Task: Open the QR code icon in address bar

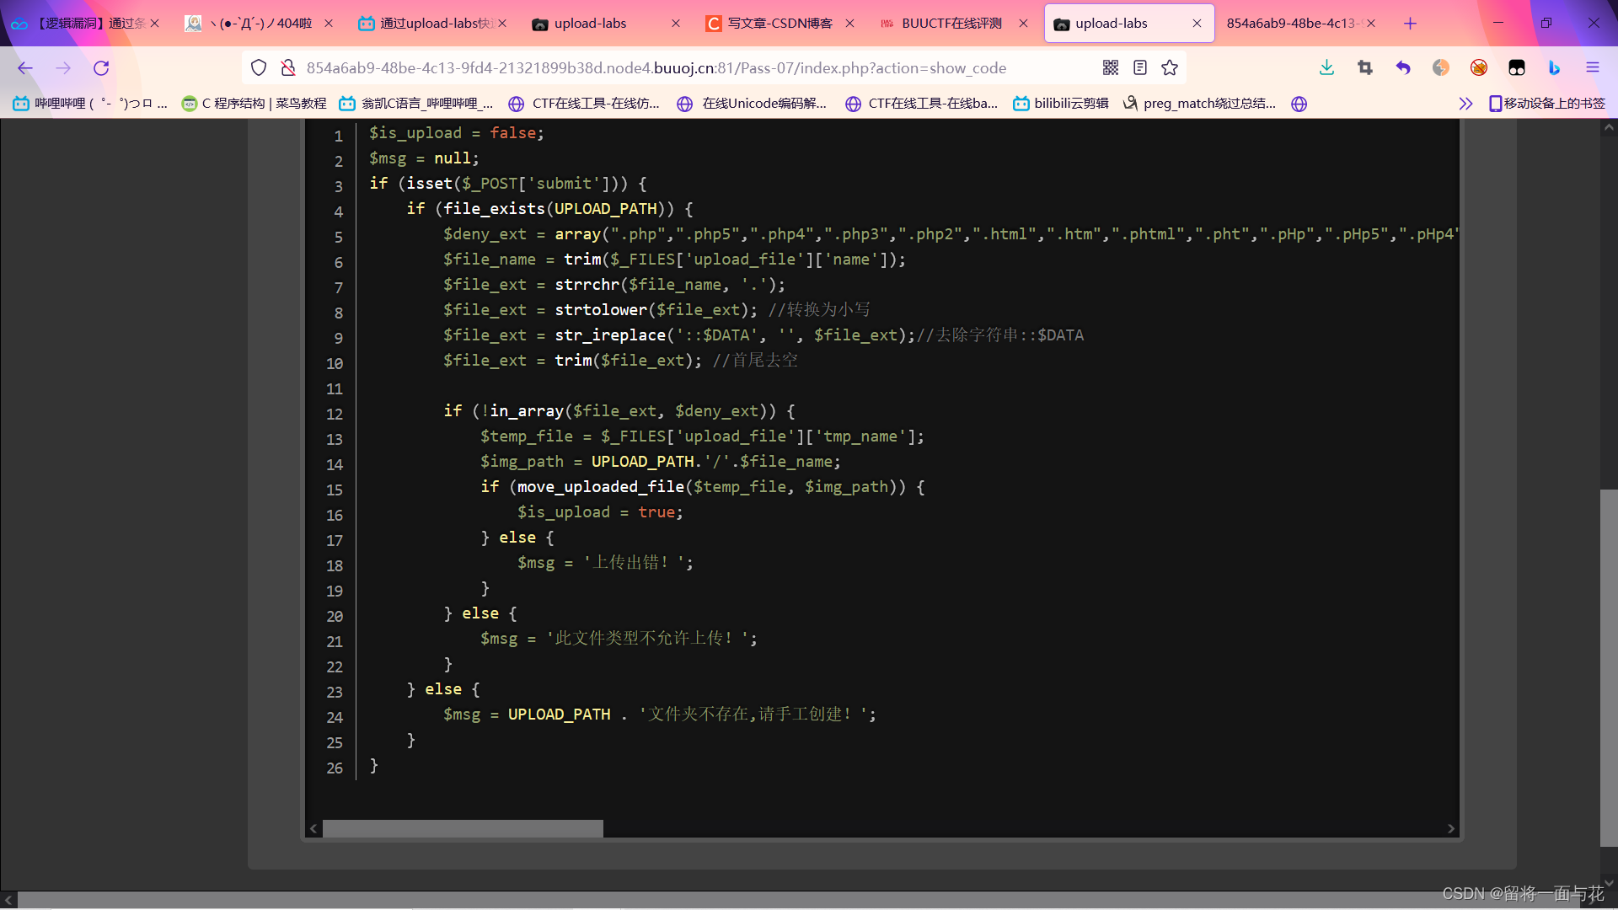Action: [1111, 68]
